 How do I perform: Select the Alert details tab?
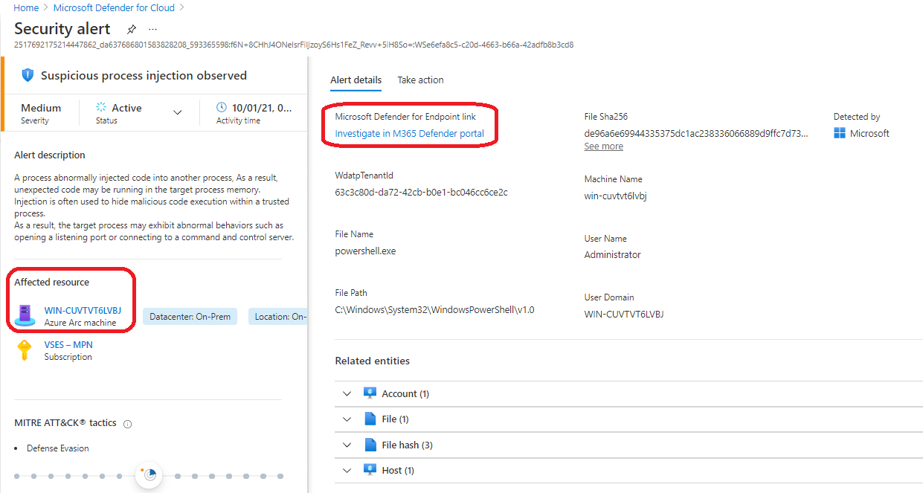tap(356, 80)
